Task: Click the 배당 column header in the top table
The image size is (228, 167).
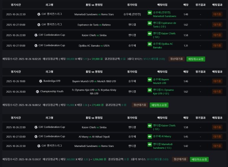Action: [x=186, y=5]
